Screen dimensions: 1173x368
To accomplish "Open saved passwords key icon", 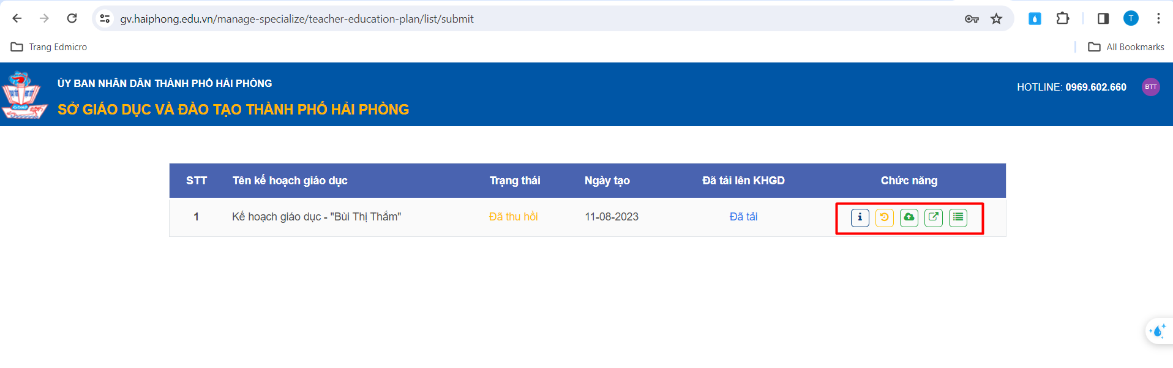I will pos(972,19).
